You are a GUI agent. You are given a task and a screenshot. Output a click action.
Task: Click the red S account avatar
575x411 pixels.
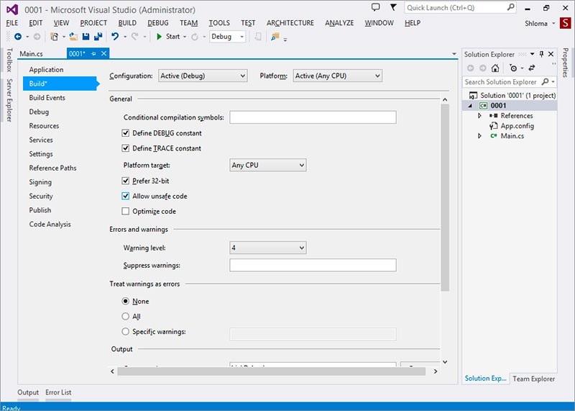pyautogui.click(x=565, y=23)
